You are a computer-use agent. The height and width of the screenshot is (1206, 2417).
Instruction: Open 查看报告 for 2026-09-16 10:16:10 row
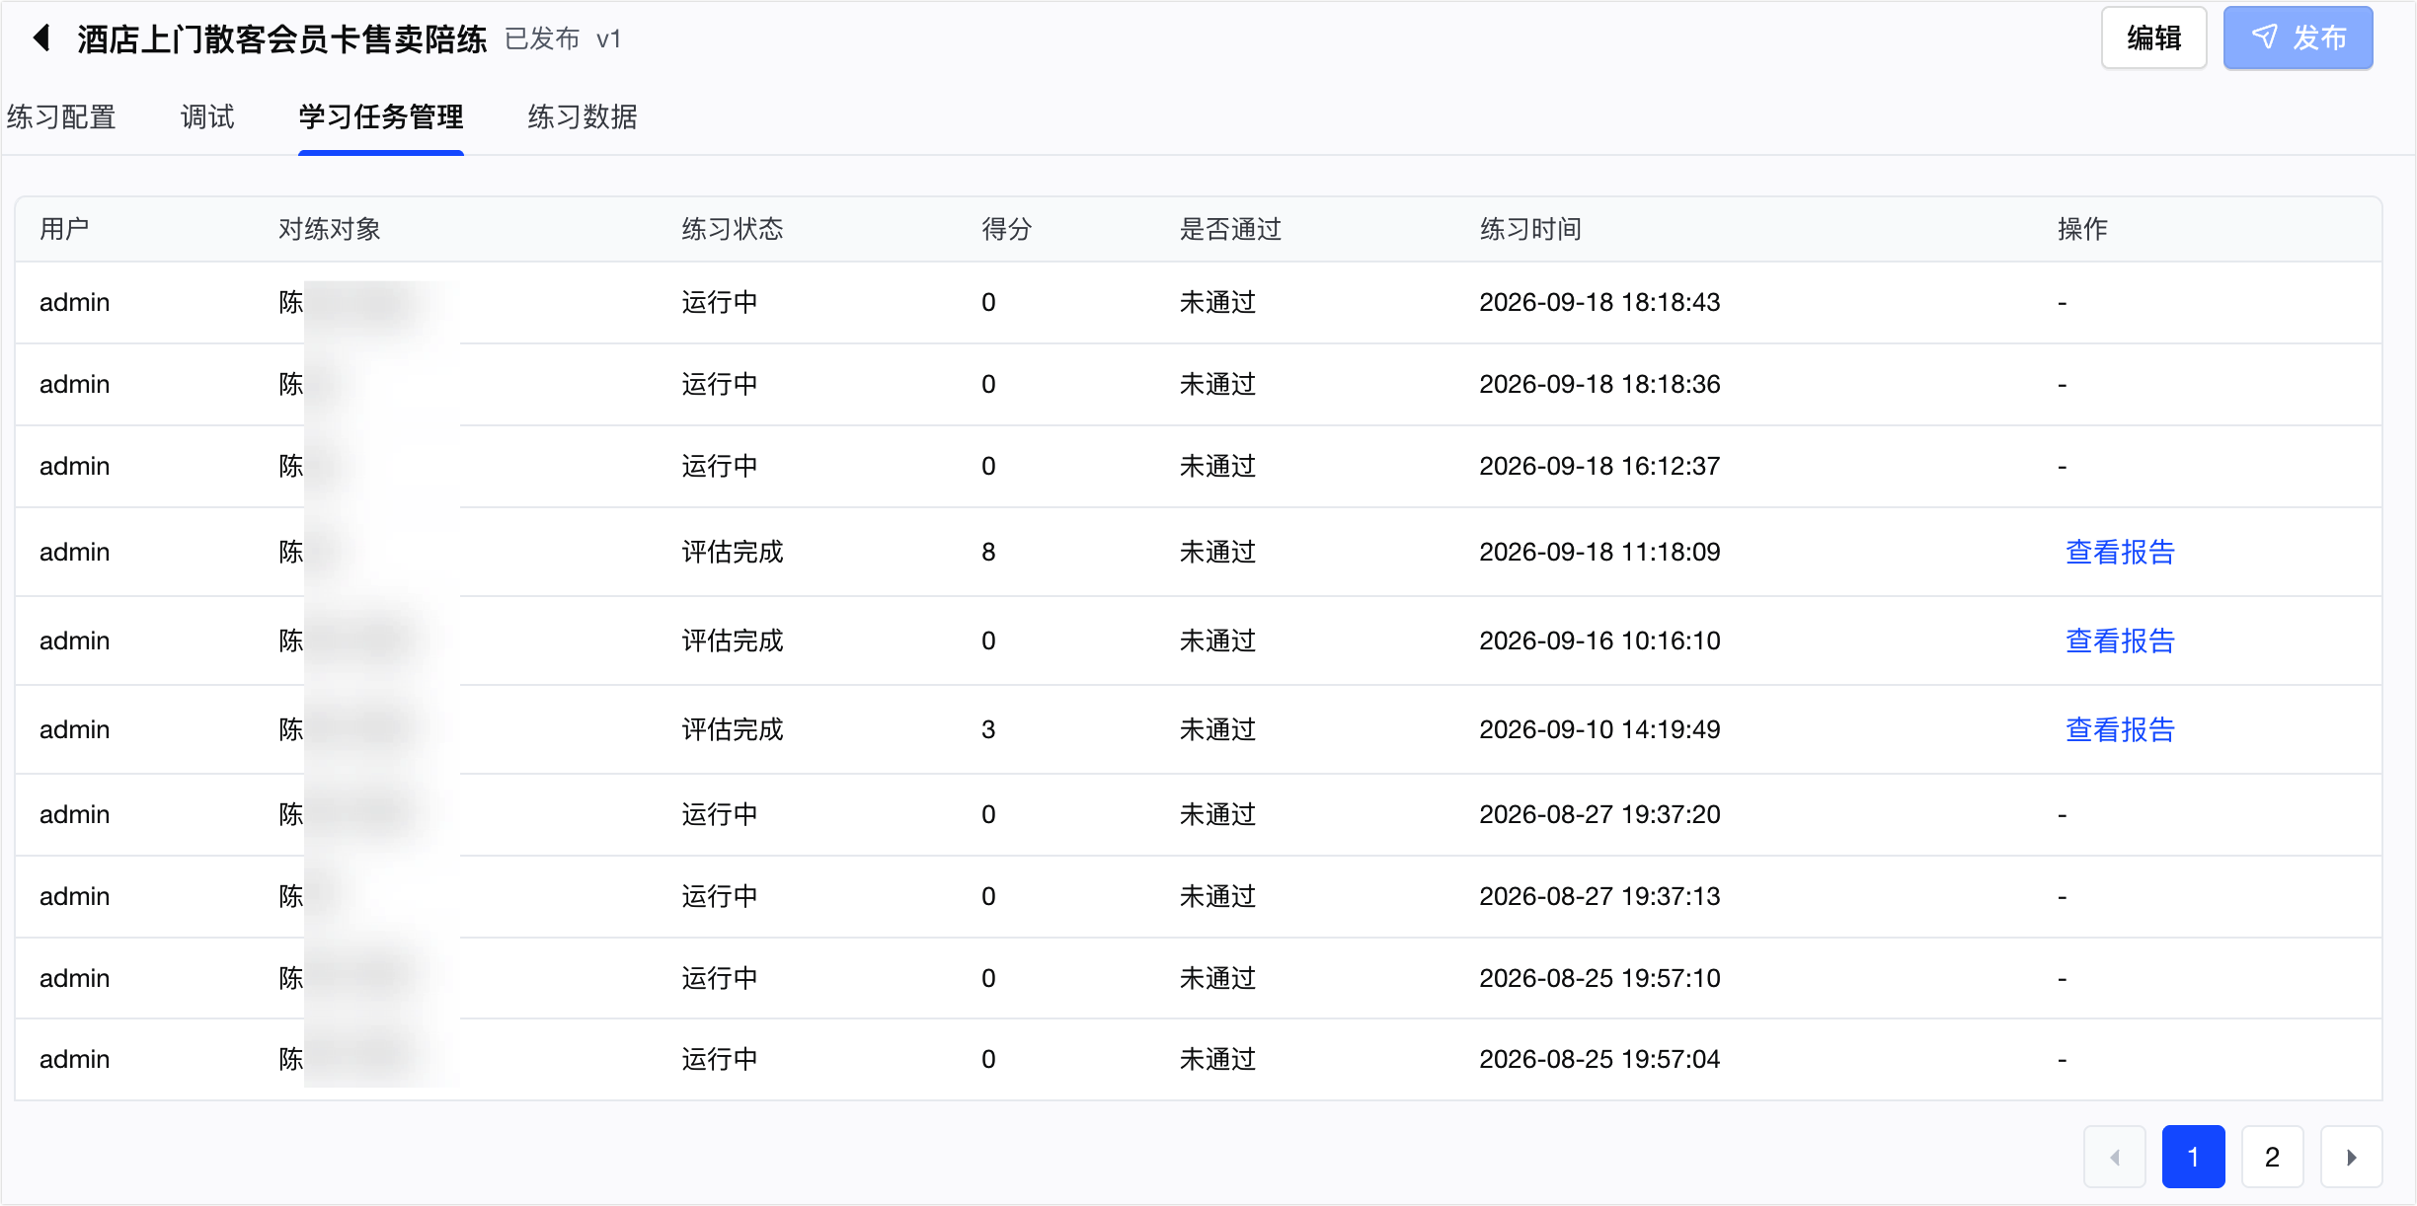pyautogui.click(x=2121, y=641)
